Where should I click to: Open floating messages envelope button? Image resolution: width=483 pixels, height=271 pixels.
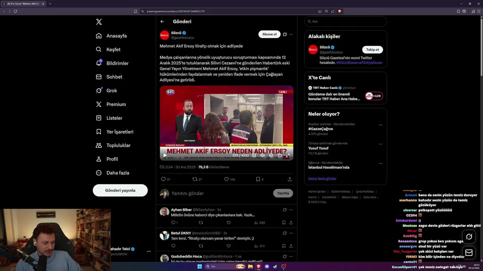click(x=469, y=253)
